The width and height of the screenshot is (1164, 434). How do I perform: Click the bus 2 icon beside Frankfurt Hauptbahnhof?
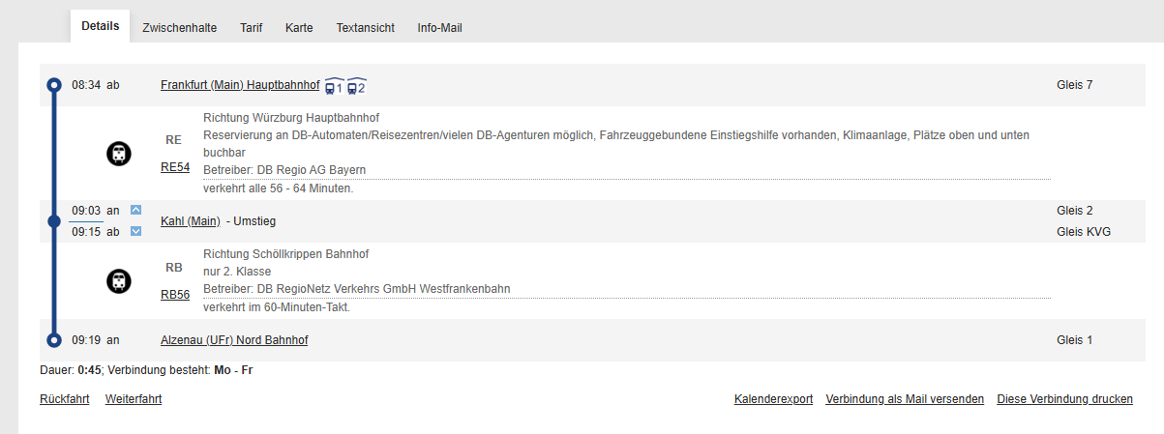[x=356, y=86]
